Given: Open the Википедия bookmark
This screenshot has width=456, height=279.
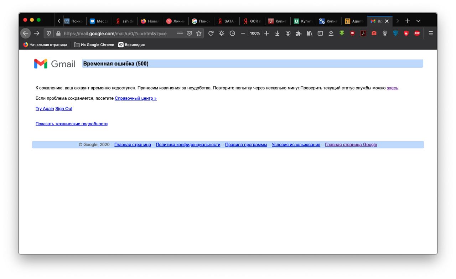Looking at the screenshot, I should tap(131, 45).
